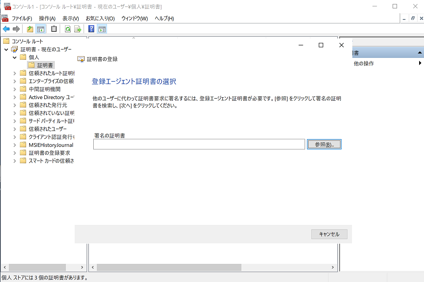Click the 署名の証明書 text field
The height and width of the screenshot is (282, 424).
(199, 145)
